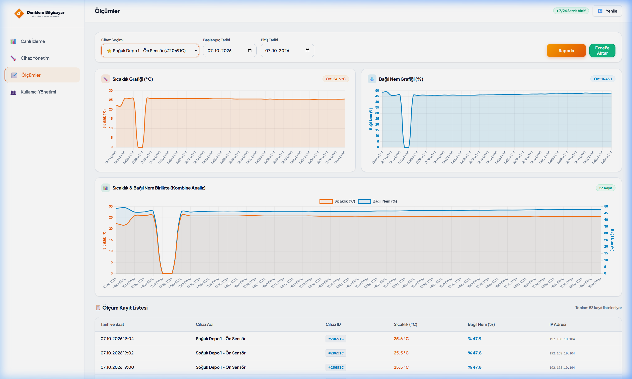Click the chart icon beside Kombine Analiz title
The height and width of the screenshot is (379, 632).
(106, 188)
